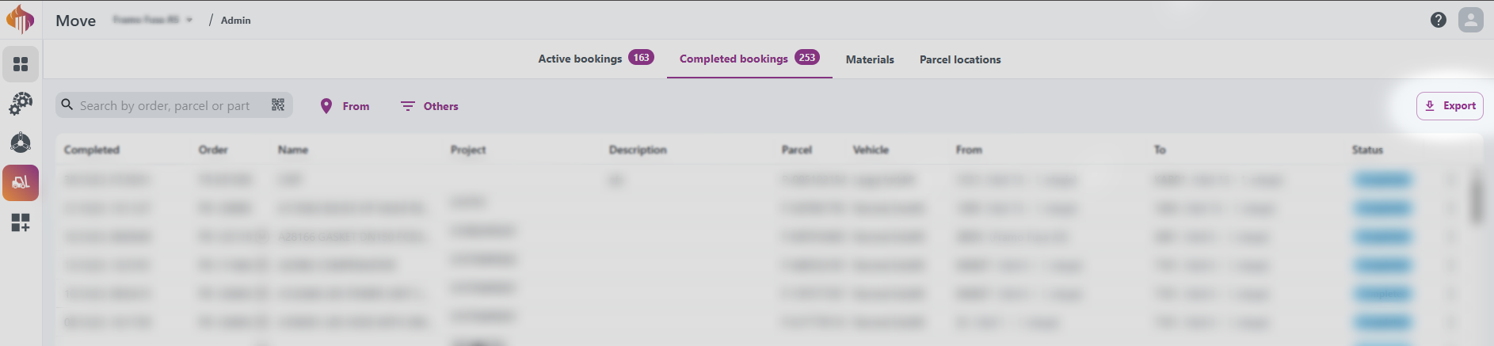The image size is (1494, 346).
Task: Open the dashboard grid icon in sidebar
Action: pos(21,64)
